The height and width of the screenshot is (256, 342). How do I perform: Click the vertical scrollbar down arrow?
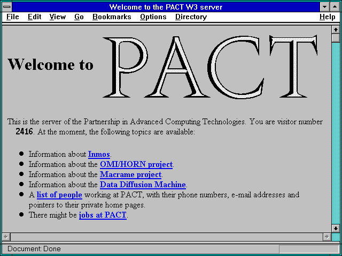tap(336, 228)
